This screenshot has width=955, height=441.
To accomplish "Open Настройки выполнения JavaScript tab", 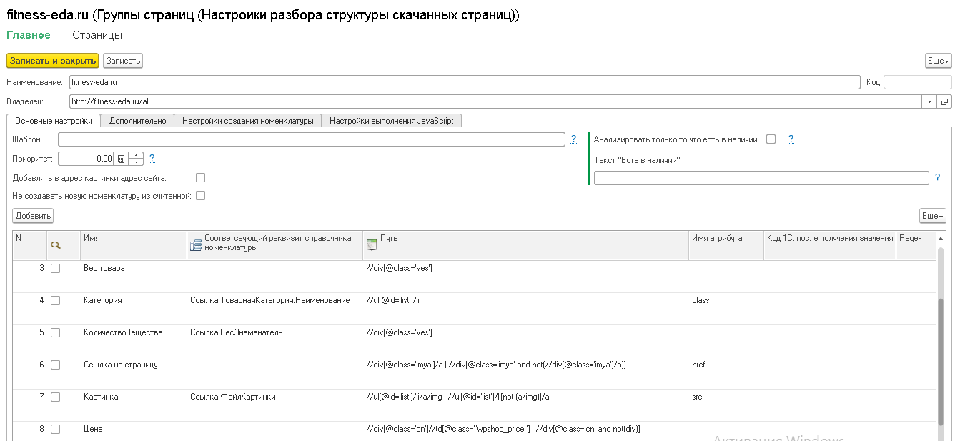I will pos(391,121).
